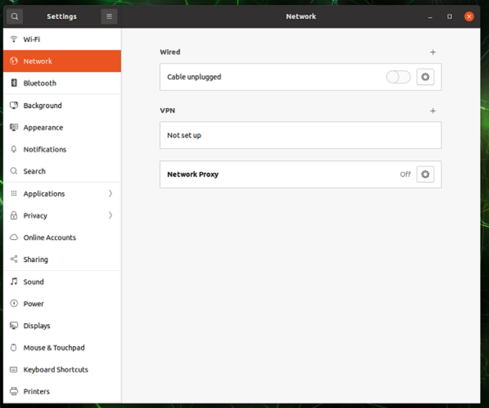
Task: Open Appearance settings panel
Action: point(62,127)
